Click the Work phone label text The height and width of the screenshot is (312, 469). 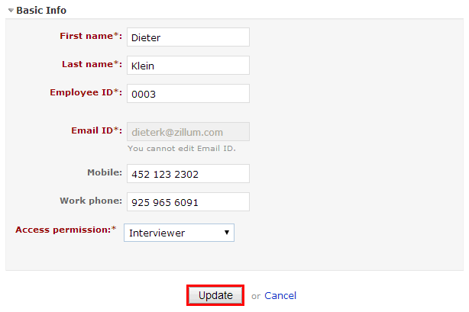pos(90,201)
